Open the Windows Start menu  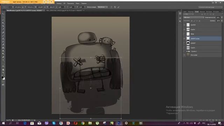3,123
